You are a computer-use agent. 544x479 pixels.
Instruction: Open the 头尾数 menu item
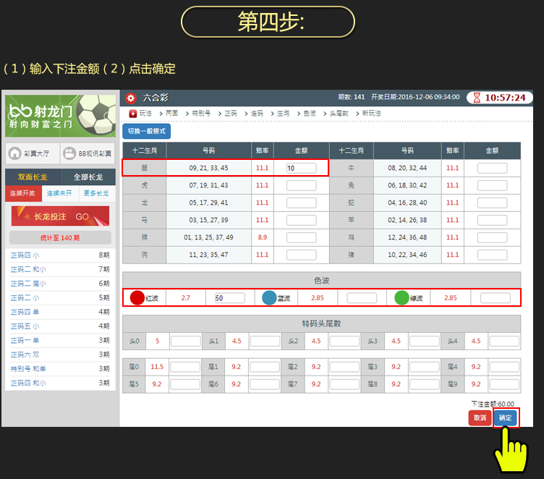[339, 114]
